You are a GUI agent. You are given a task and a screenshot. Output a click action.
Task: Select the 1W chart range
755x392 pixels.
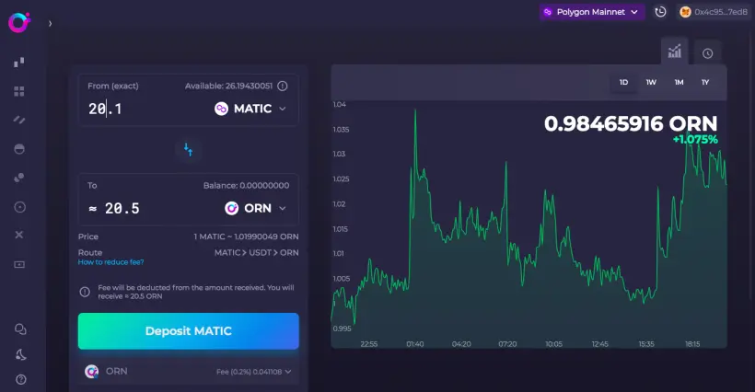651,82
